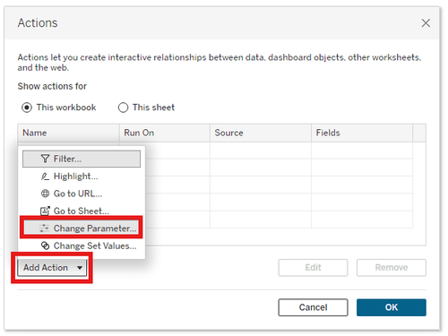Image resolution: width=448 pixels, height=336 pixels.
Task: Click the highlighter pen icon
Action: point(45,177)
